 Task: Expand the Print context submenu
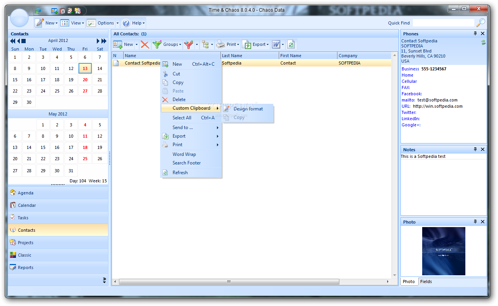(x=191, y=145)
